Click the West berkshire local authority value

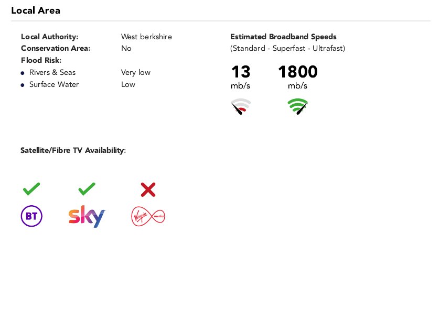(146, 37)
